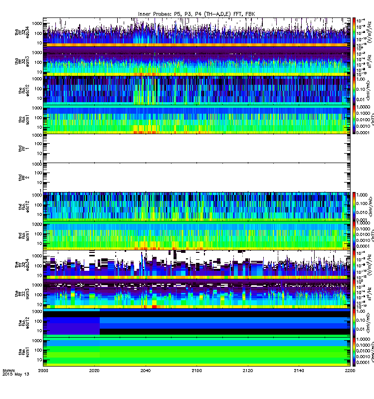Click the color bar of the fff edc34 panel

pos(354,265)
